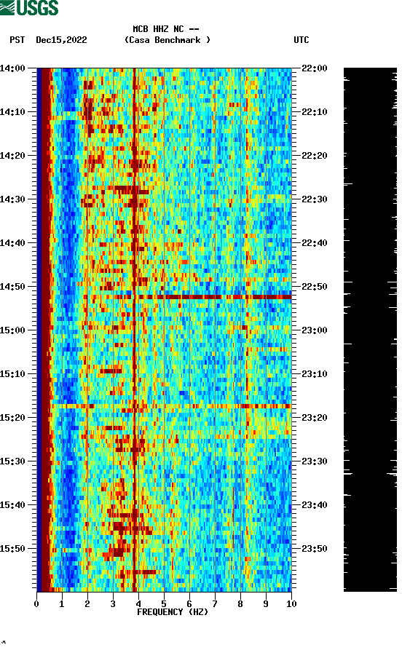Click the black seismogram trace panel
Viewport: 402px width, 650px height.
pyautogui.click(x=370, y=330)
